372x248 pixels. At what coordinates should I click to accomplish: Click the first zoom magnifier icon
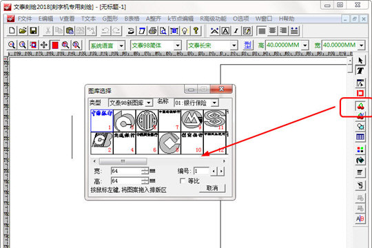coord(12,45)
